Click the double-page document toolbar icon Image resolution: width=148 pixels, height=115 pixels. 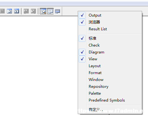(x=17, y=11)
